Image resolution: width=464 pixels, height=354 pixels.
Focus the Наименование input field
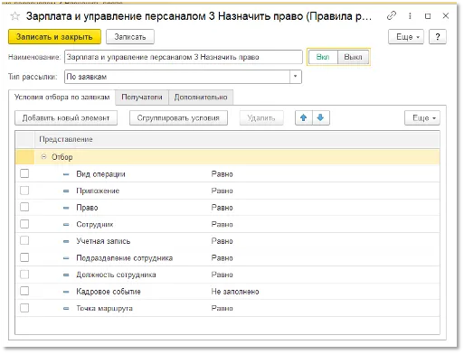184,57
